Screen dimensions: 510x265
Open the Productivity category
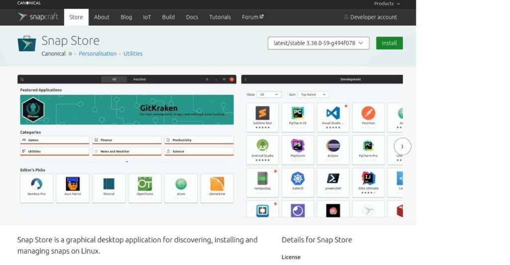(x=199, y=140)
